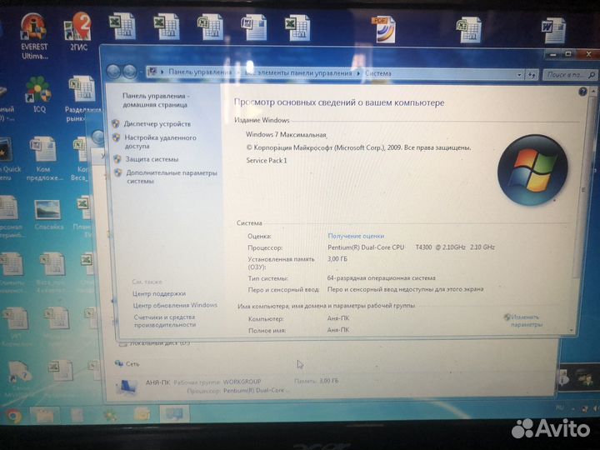Select the 3,00 ГБ memory value
This screenshot has height=450, width=600.
pyautogui.click(x=337, y=259)
